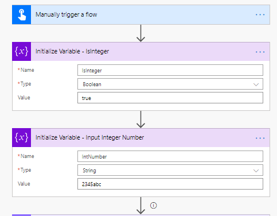Click the Type label in Input Integer Number card

tap(26, 170)
